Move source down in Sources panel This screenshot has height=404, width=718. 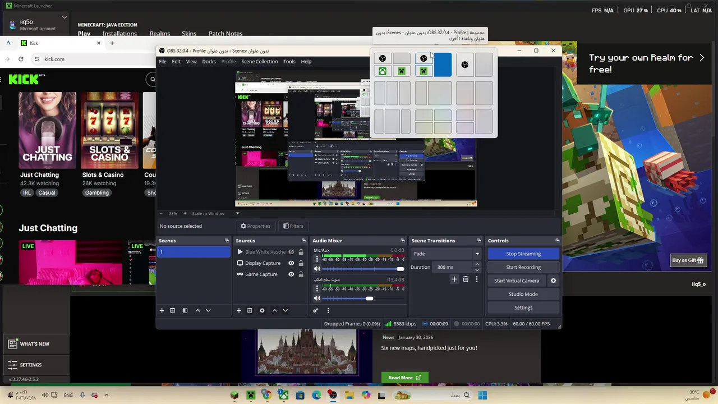(285, 310)
